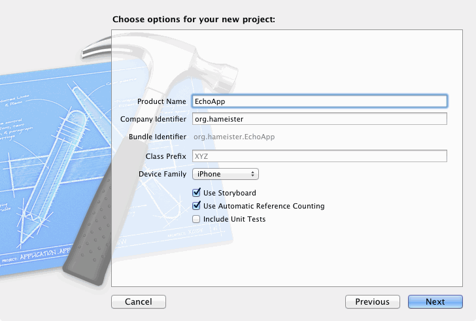Cancel the new project dialog
Viewport: 476px width, 321px height.
point(138,301)
